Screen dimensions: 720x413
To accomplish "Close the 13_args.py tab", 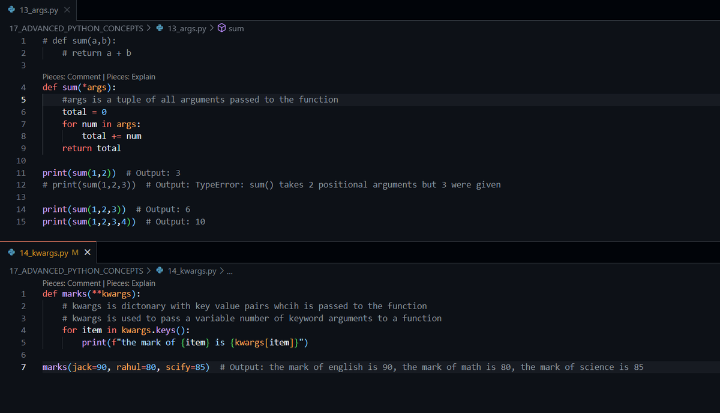I will (67, 10).
